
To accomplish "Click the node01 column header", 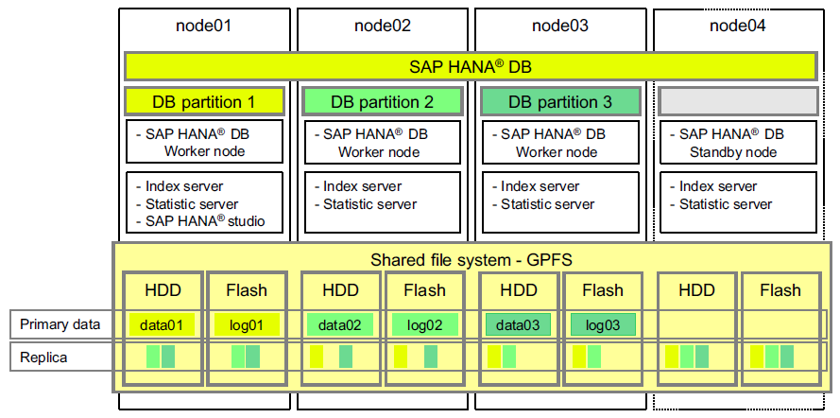I will click(x=204, y=26).
